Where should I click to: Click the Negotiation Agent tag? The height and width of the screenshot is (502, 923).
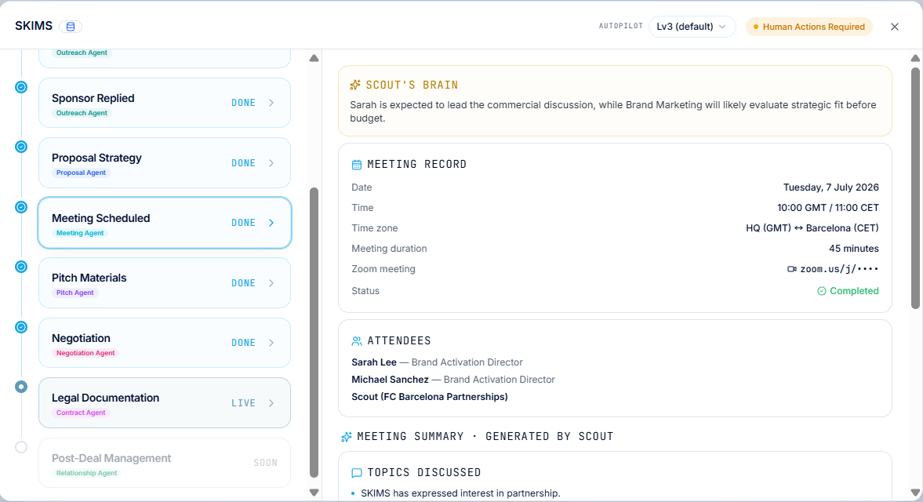(86, 353)
